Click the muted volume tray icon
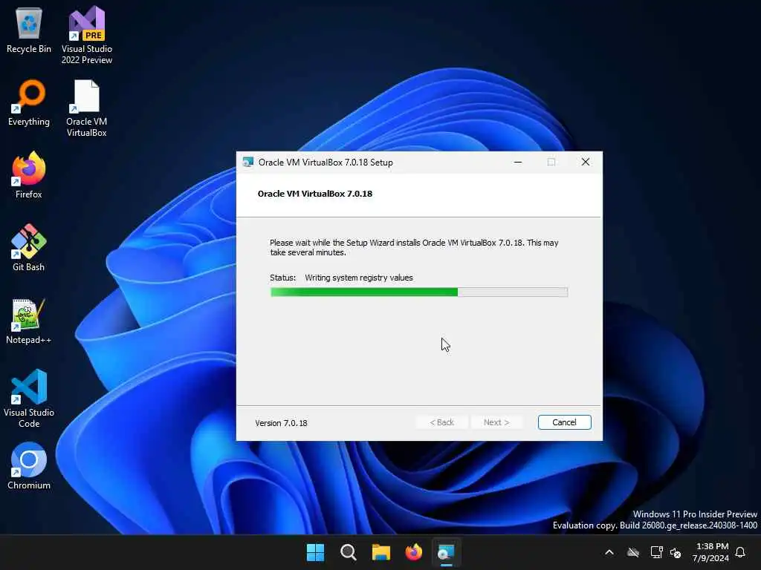The height and width of the screenshot is (570, 761). tap(676, 552)
